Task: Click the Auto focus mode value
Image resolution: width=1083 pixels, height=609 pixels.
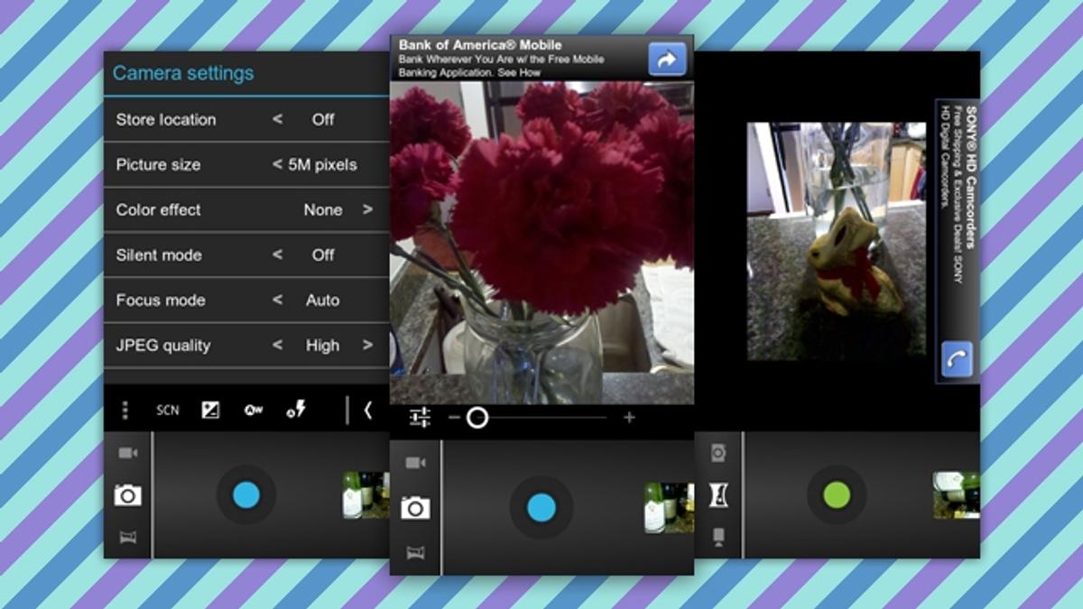Action: tap(322, 300)
